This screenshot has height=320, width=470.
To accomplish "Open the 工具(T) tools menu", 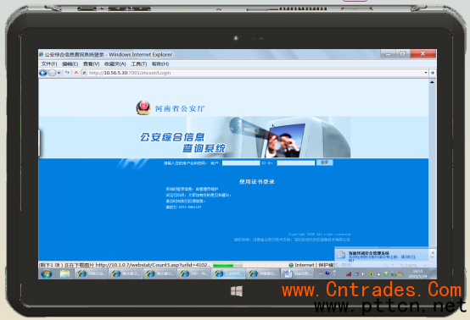I will (x=139, y=63).
